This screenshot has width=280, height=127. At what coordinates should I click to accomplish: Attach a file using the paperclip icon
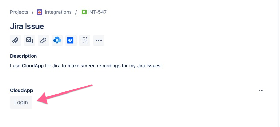tap(16, 40)
